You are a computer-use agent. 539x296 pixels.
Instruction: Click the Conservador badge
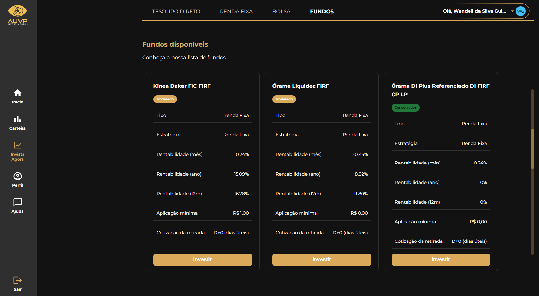click(406, 108)
